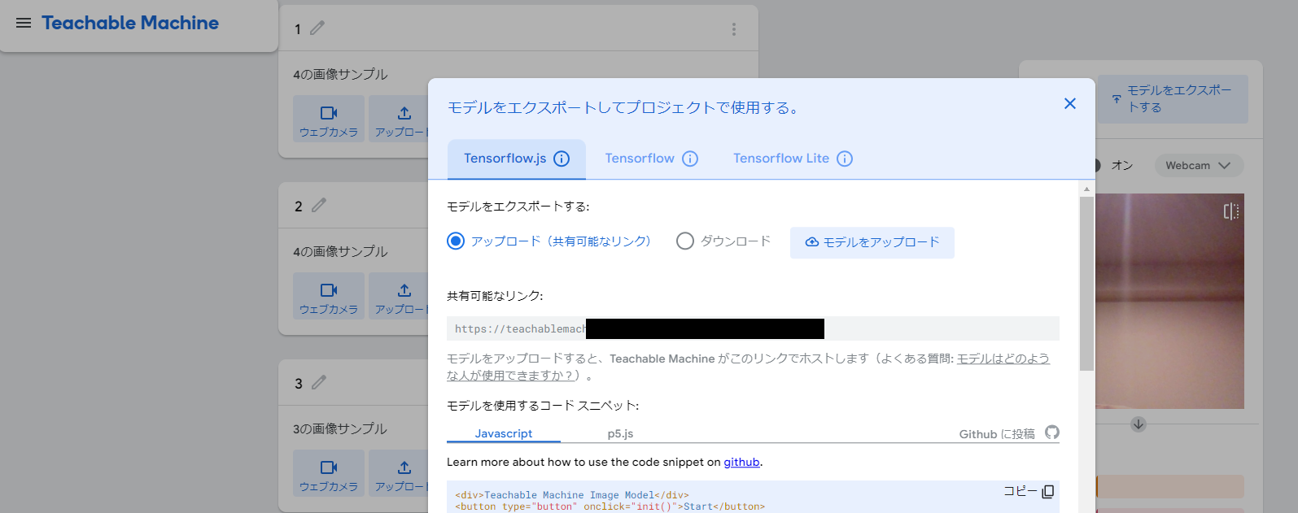Screen dimensions: 1298x513
Task: Click Github に投稿 link
Action: 1009,433
